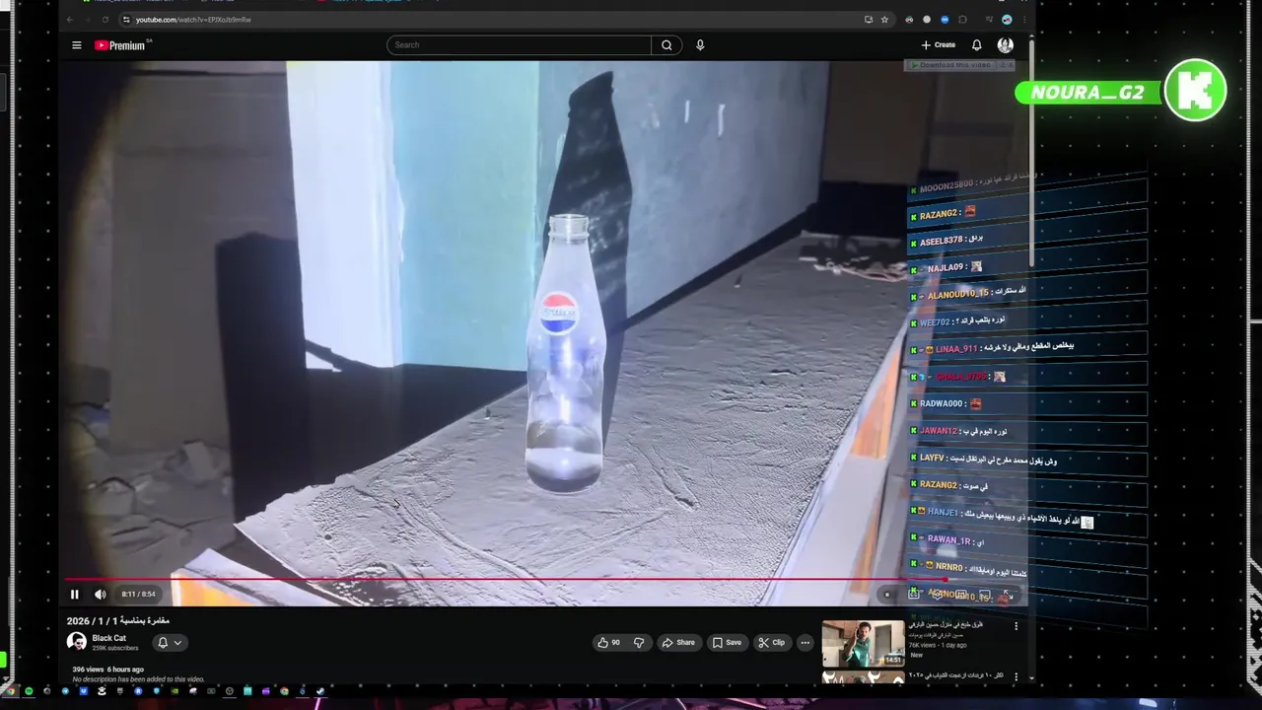Open the browser extensions puzzle icon
The height and width of the screenshot is (710, 1262).
click(x=962, y=20)
